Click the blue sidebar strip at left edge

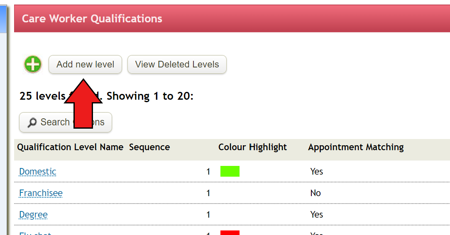point(3,19)
